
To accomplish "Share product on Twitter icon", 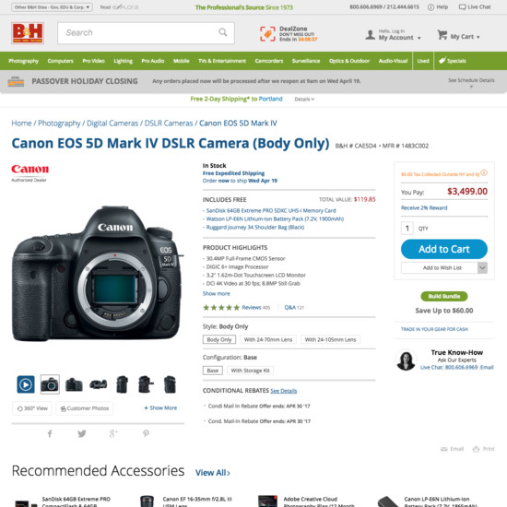I will click(x=82, y=433).
